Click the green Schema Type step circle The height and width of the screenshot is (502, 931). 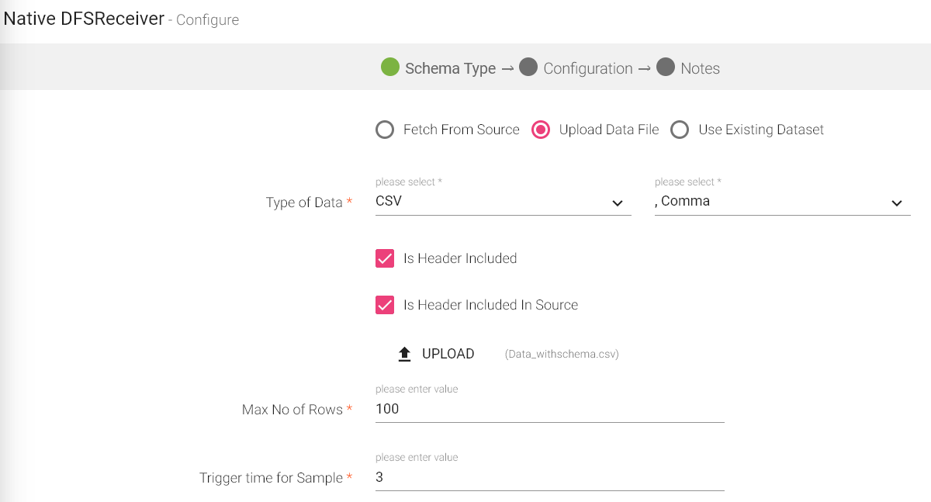[x=390, y=68]
